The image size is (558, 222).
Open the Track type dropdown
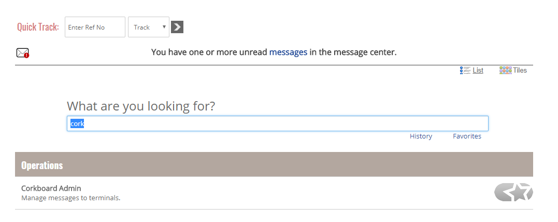click(149, 27)
